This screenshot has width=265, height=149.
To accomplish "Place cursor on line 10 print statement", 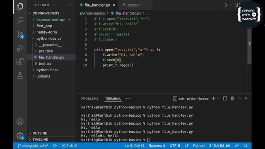I will pos(118,65).
